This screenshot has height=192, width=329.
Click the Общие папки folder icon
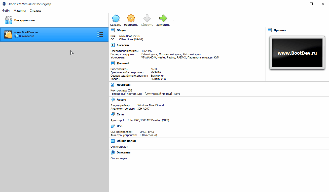point(113,141)
